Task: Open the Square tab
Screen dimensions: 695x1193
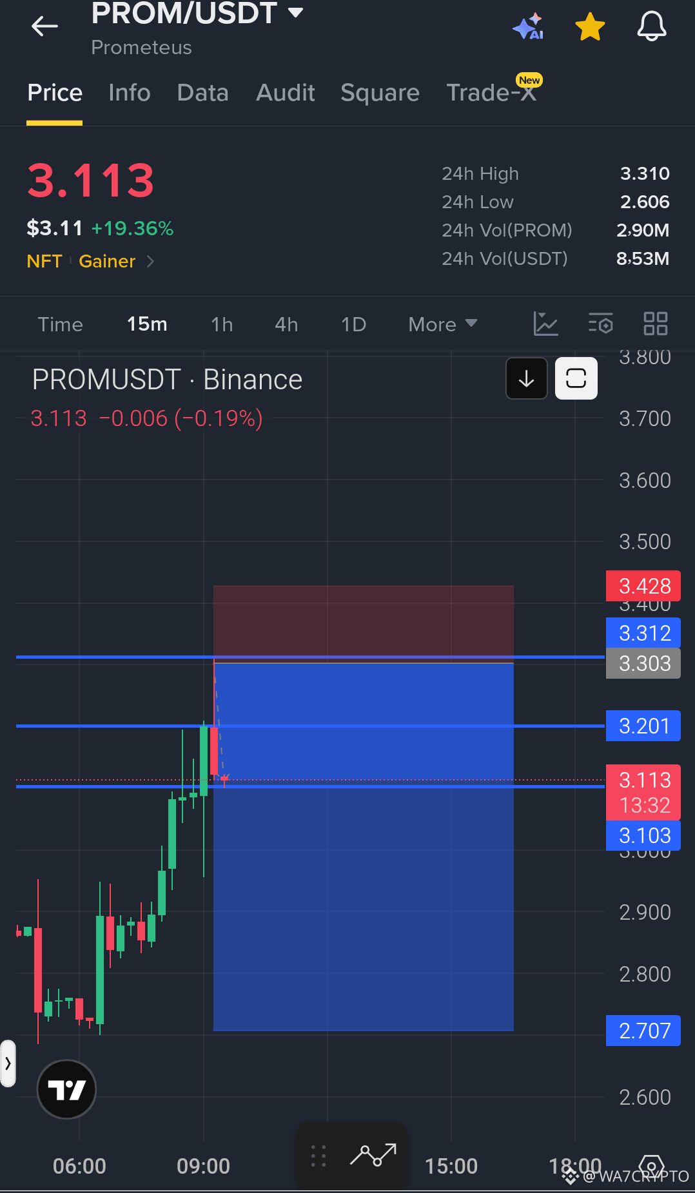Action: pyautogui.click(x=380, y=93)
